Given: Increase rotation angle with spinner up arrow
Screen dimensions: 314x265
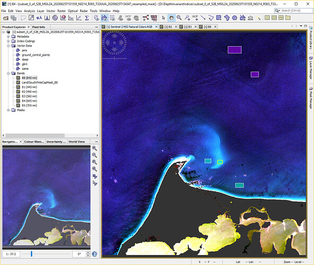Looking at the screenshot, I should click(88, 253).
